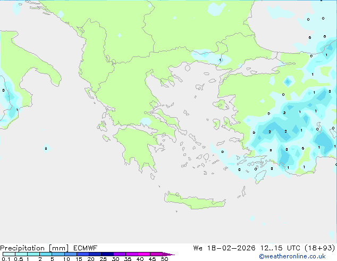
Task: Click the 0.5–1 mm legend swatch
Action: [21, 254]
